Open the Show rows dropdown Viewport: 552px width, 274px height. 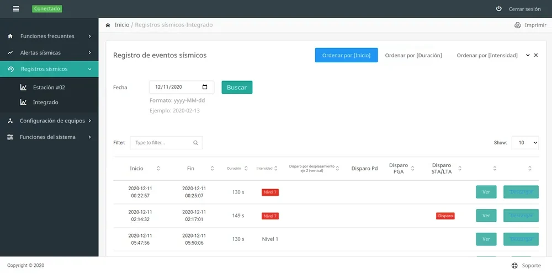[x=525, y=143]
